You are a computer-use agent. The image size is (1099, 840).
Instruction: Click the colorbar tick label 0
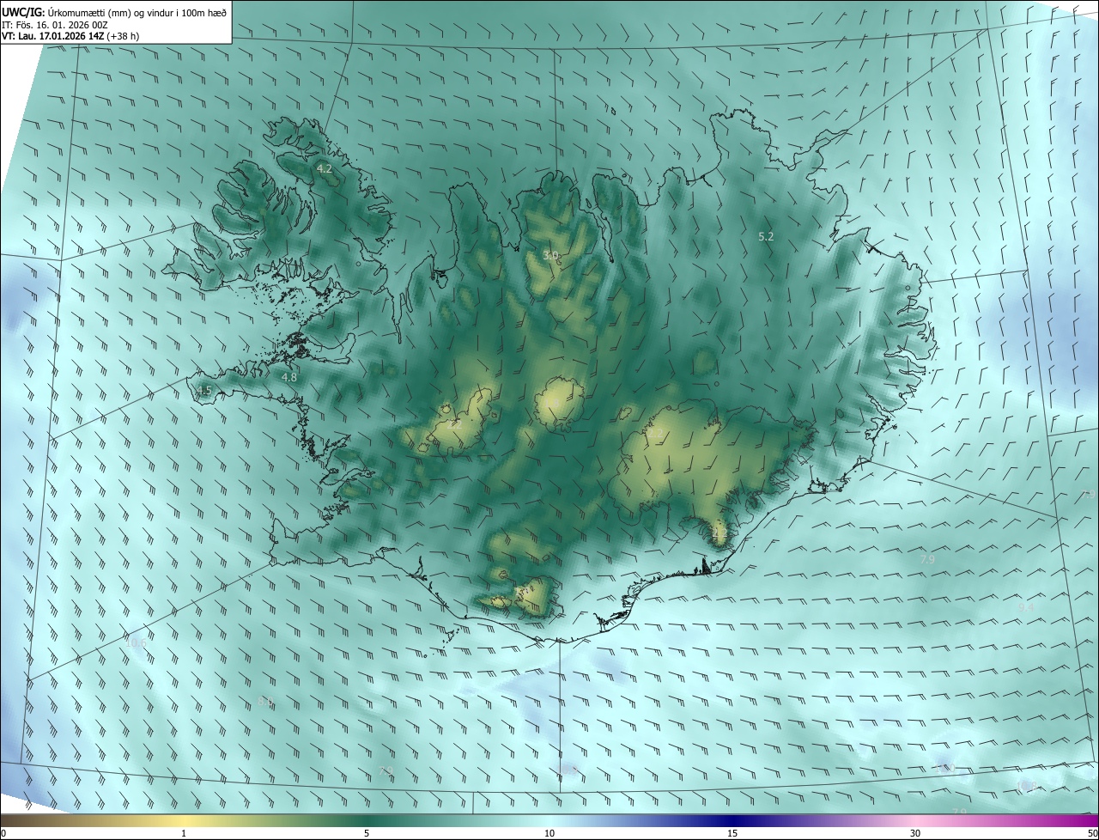[x=3, y=833]
